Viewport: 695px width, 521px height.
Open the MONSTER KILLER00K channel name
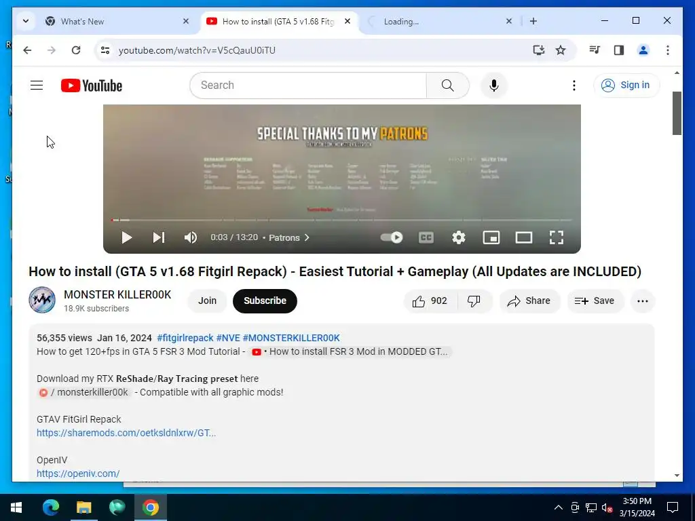point(117,294)
